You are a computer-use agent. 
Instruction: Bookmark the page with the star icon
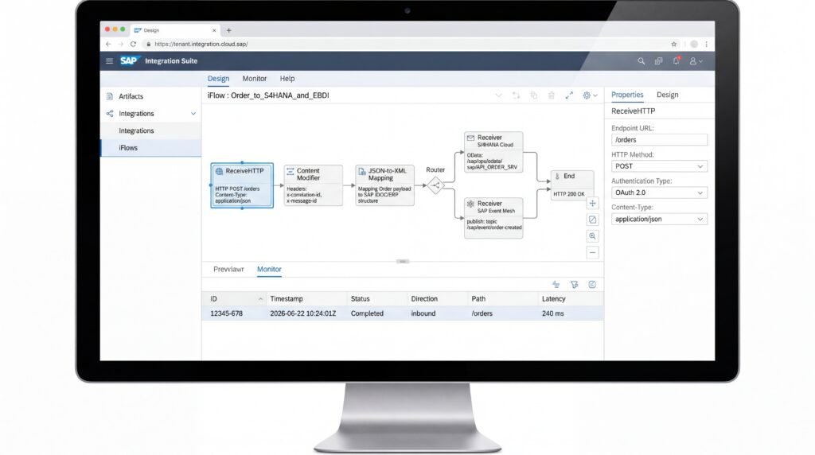pyautogui.click(x=673, y=45)
